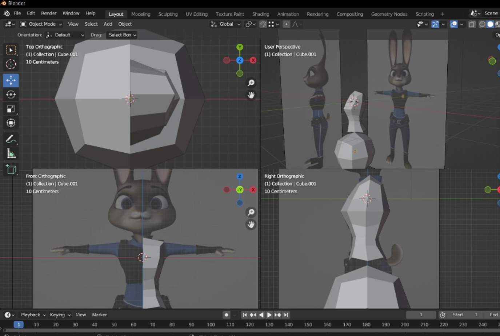Click red X axis in Front view gizmo
This screenshot has width=500, height=336.
tap(253, 190)
